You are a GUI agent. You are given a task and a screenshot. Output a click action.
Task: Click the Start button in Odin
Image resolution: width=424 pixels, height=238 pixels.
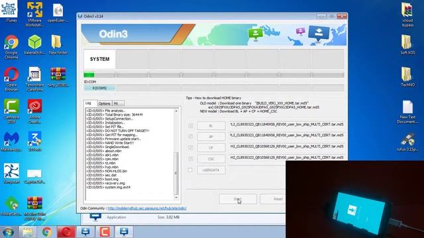click(238, 199)
